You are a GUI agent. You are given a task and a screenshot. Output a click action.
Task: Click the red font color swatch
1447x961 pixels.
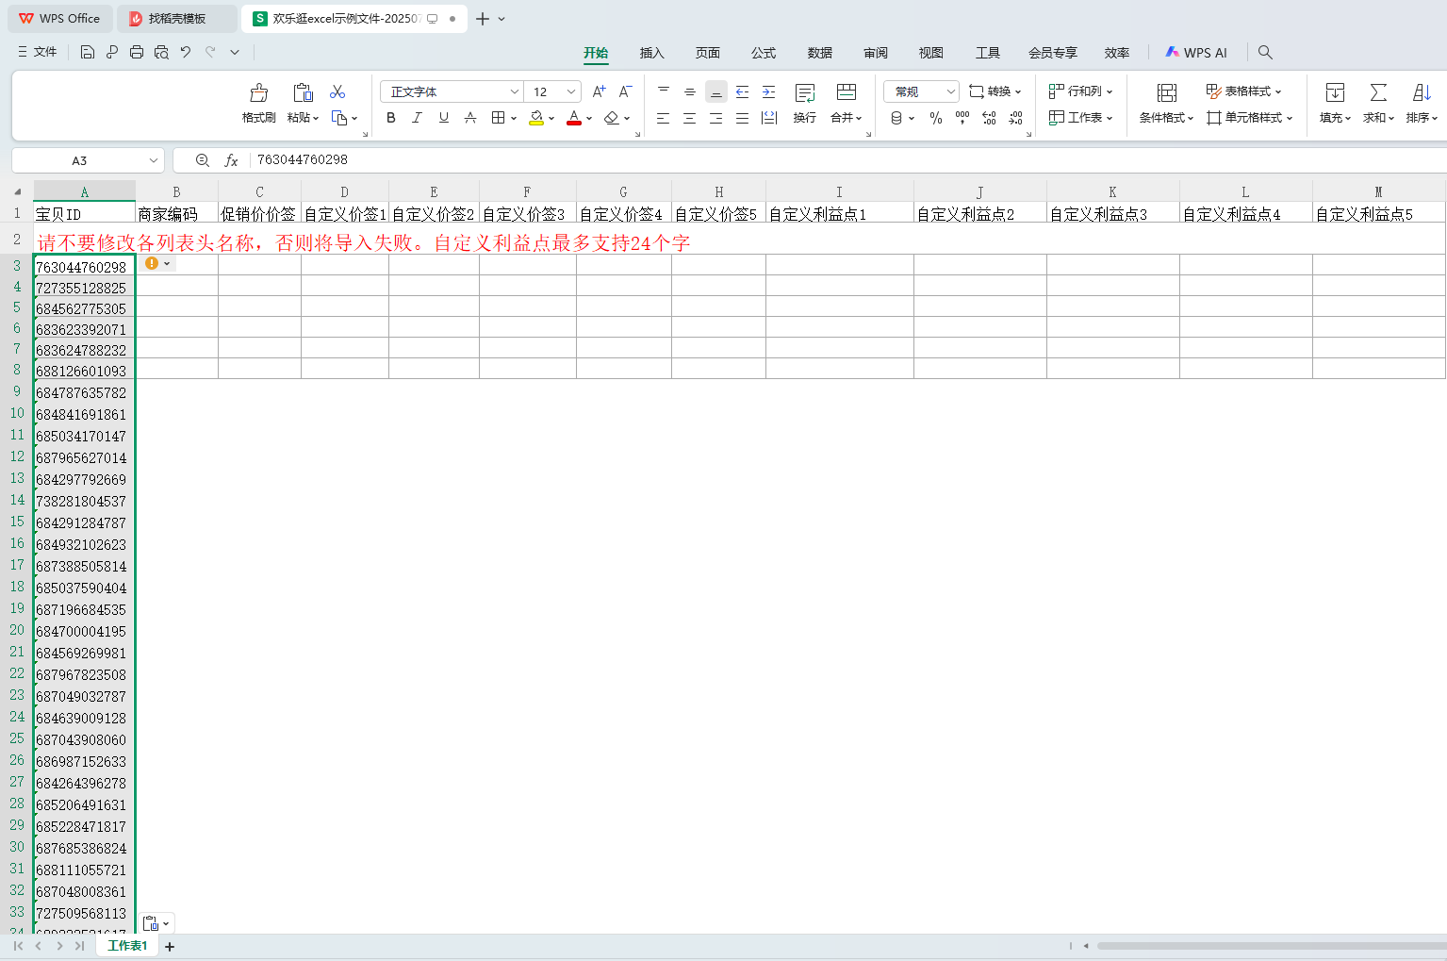[x=573, y=118]
